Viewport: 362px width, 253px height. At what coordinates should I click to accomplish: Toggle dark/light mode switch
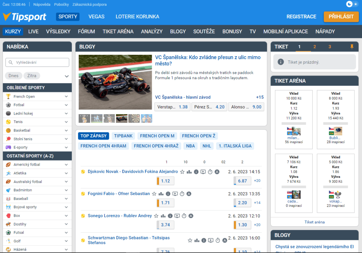coord(352,4)
